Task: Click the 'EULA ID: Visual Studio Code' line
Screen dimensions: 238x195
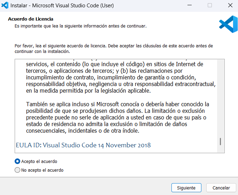Action: (x=83, y=145)
